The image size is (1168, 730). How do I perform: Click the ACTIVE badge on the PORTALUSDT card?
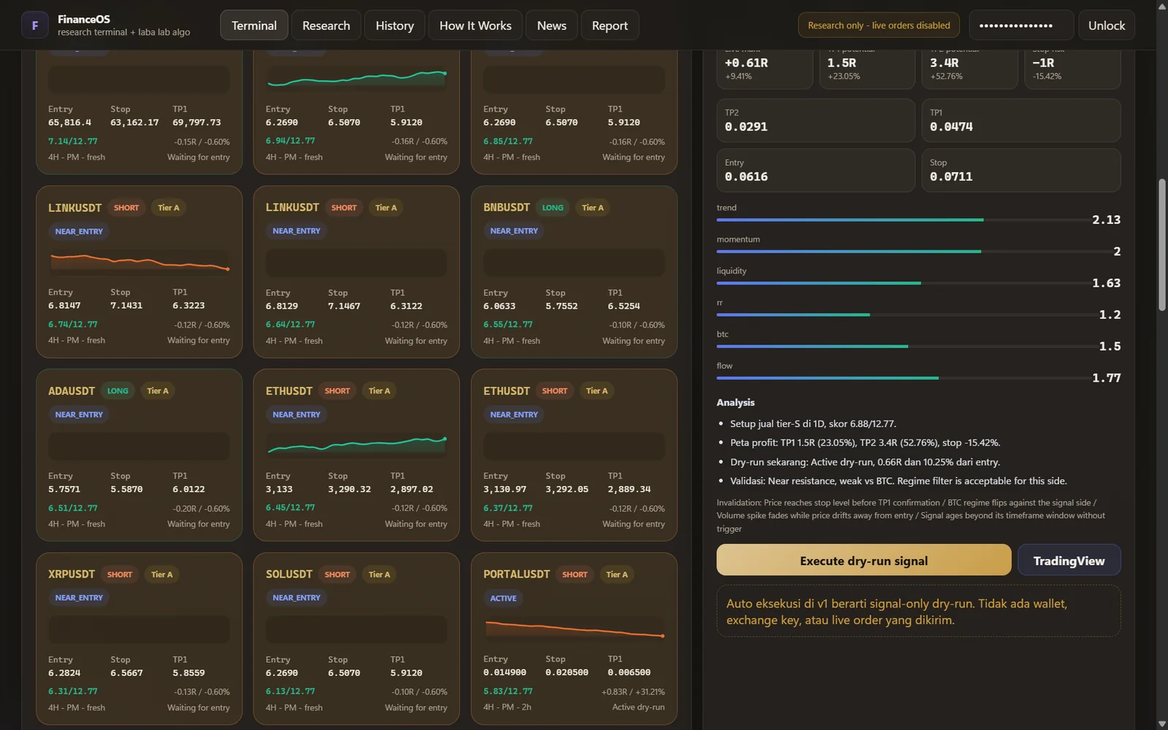503,598
